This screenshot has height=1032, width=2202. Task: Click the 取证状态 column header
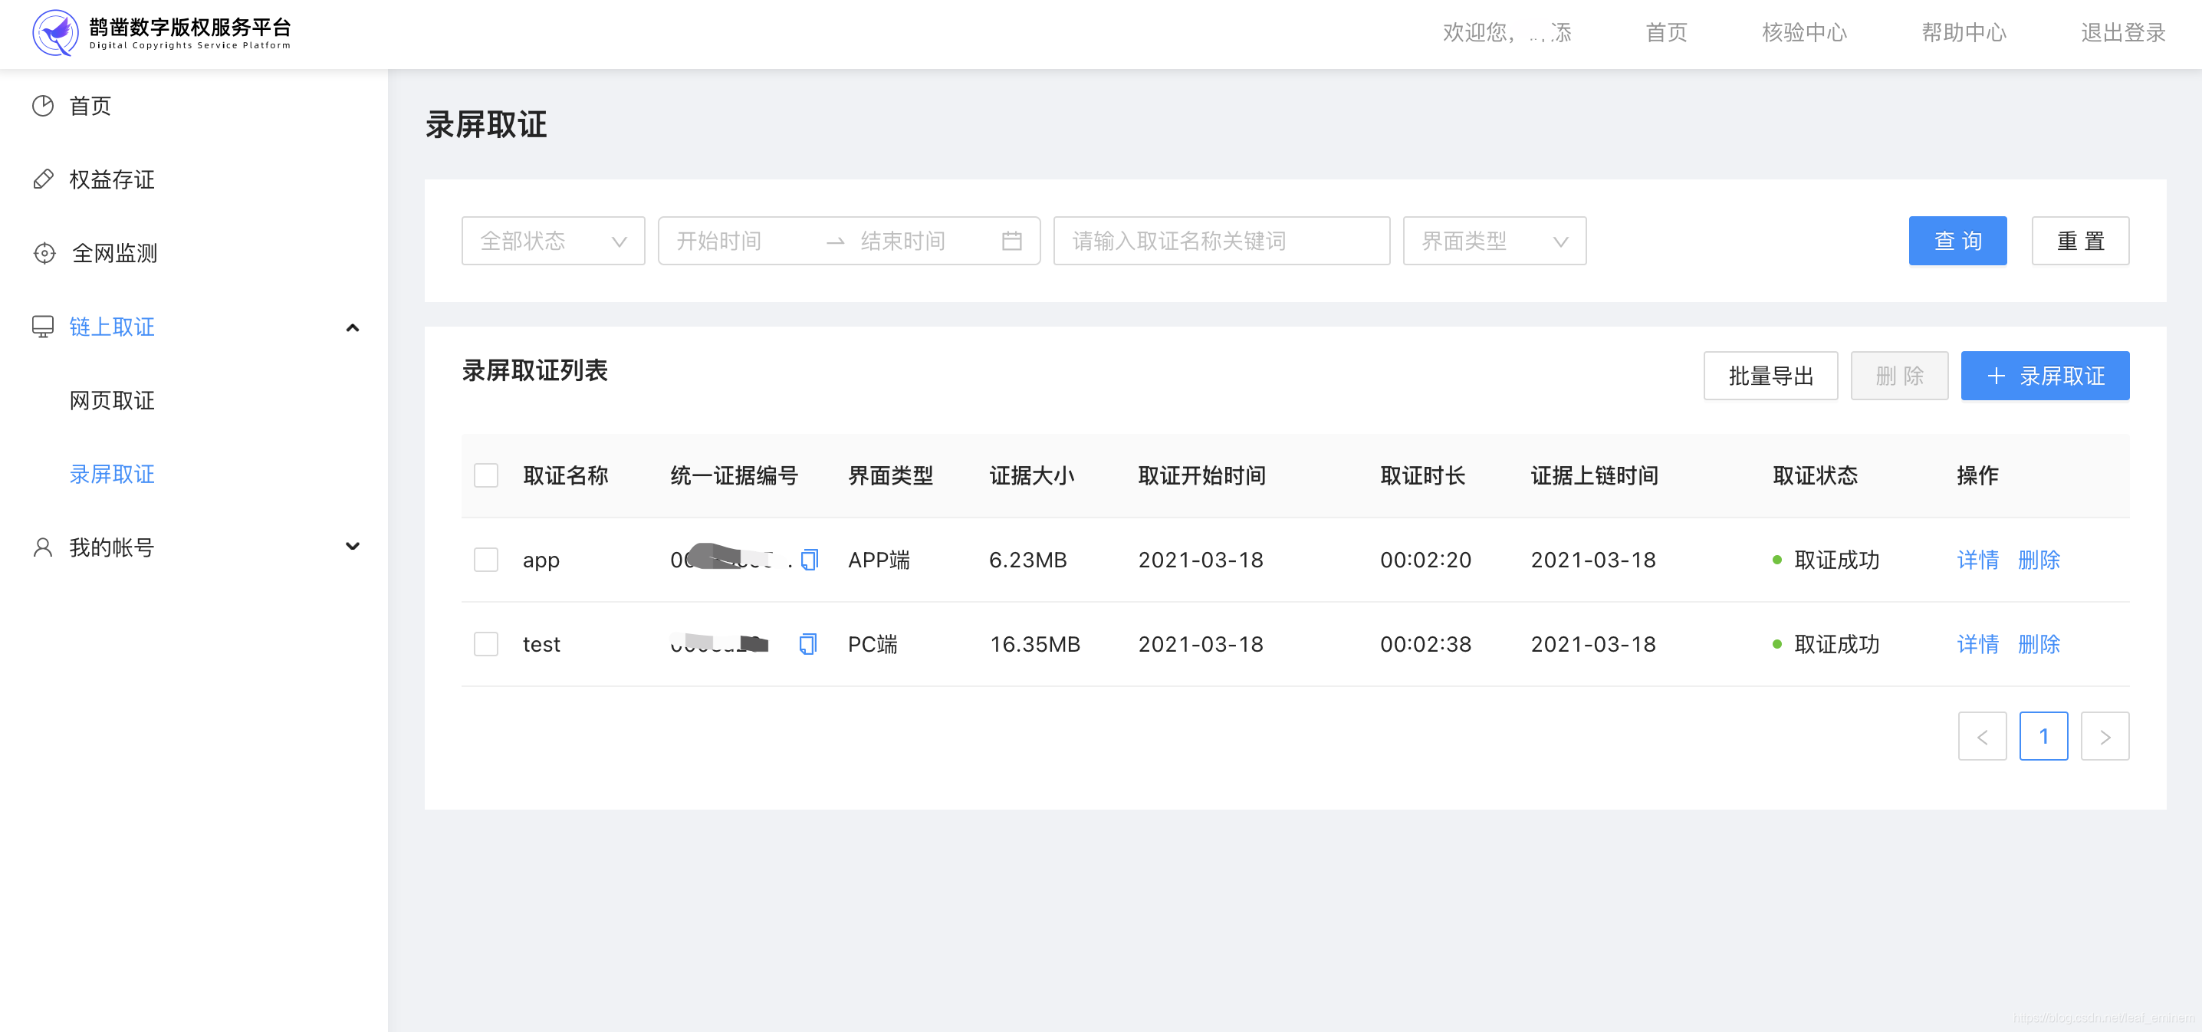coord(1815,475)
